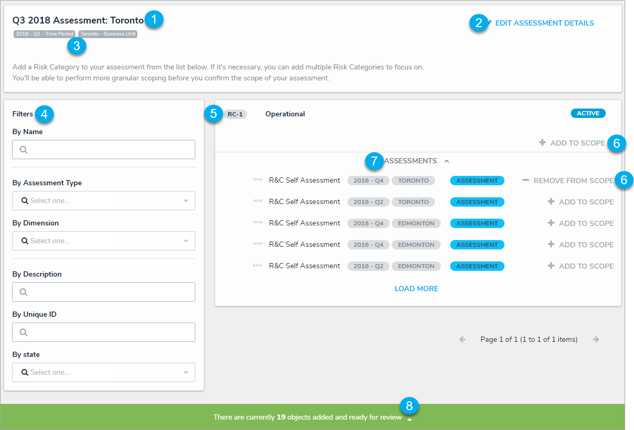Click the 2018 - Q1 Time Period tag
The image size is (634, 430).
click(x=44, y=34)
